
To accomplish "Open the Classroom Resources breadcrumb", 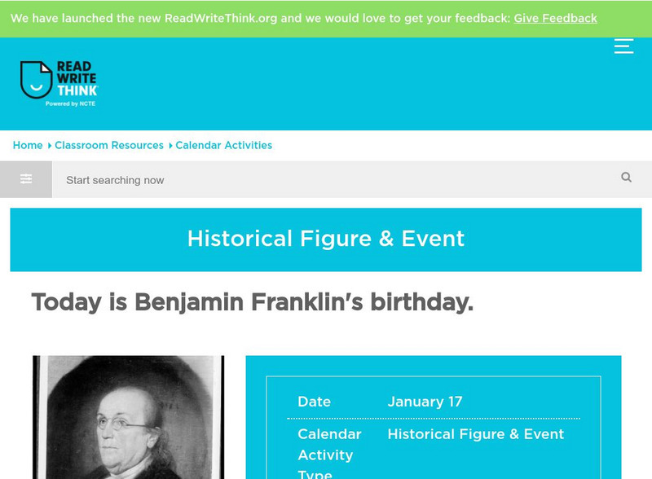I will click(x=109, y=145).
